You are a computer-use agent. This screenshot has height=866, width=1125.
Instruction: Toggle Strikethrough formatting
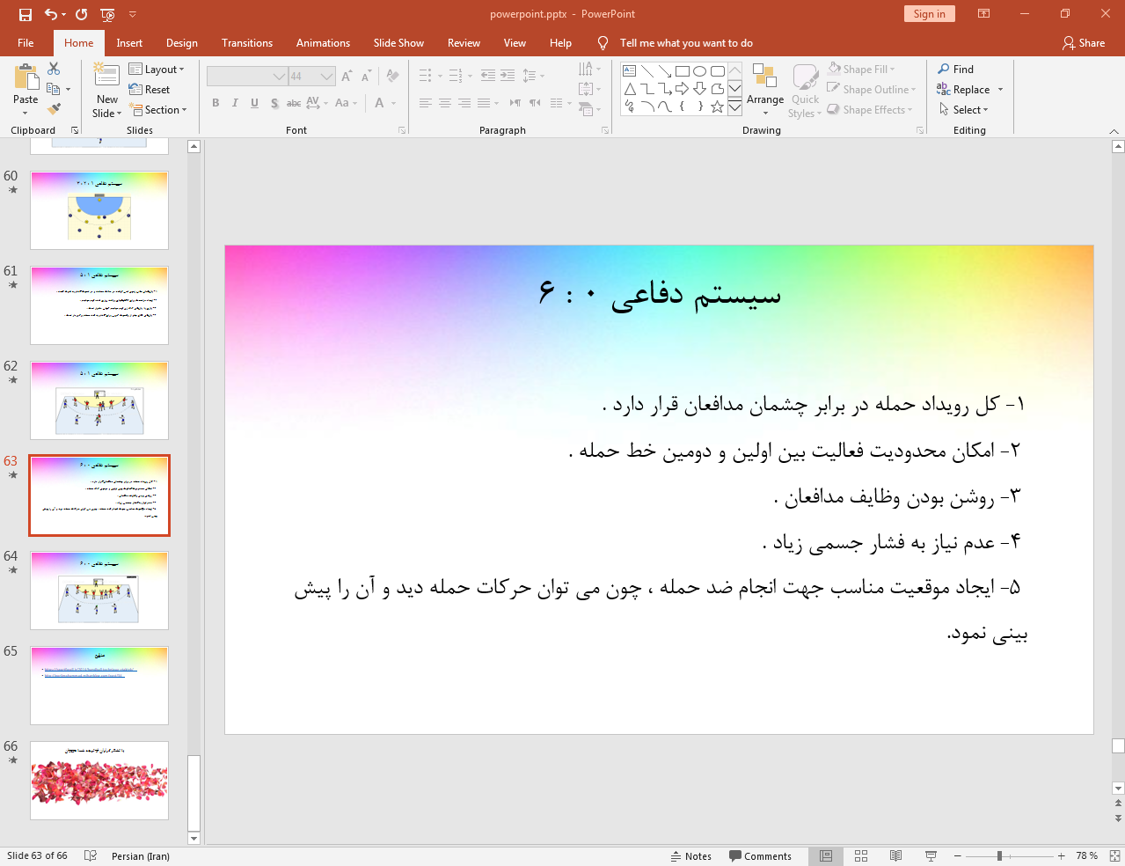point(294,103)
